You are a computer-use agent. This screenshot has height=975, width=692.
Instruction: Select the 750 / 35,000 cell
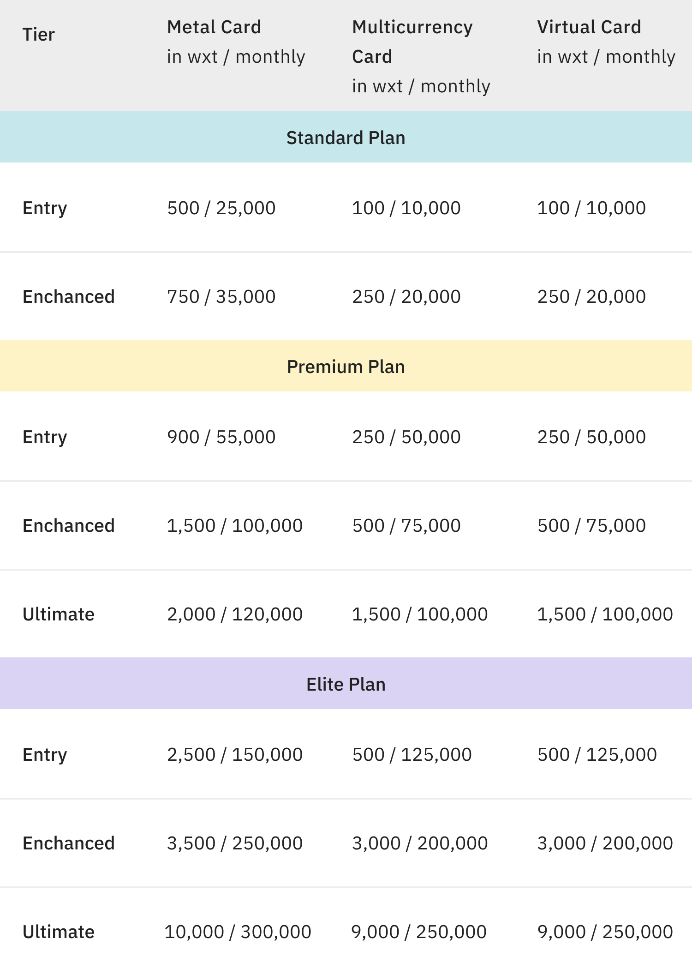221,297
